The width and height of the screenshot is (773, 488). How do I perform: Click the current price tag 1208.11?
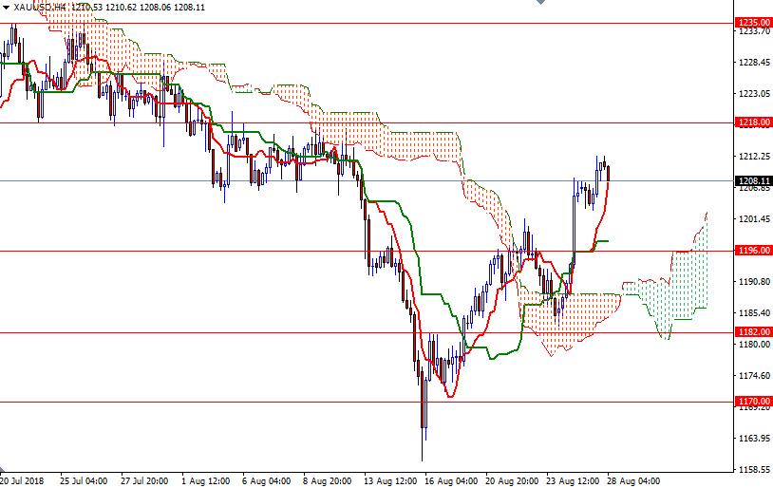point(753,180)
